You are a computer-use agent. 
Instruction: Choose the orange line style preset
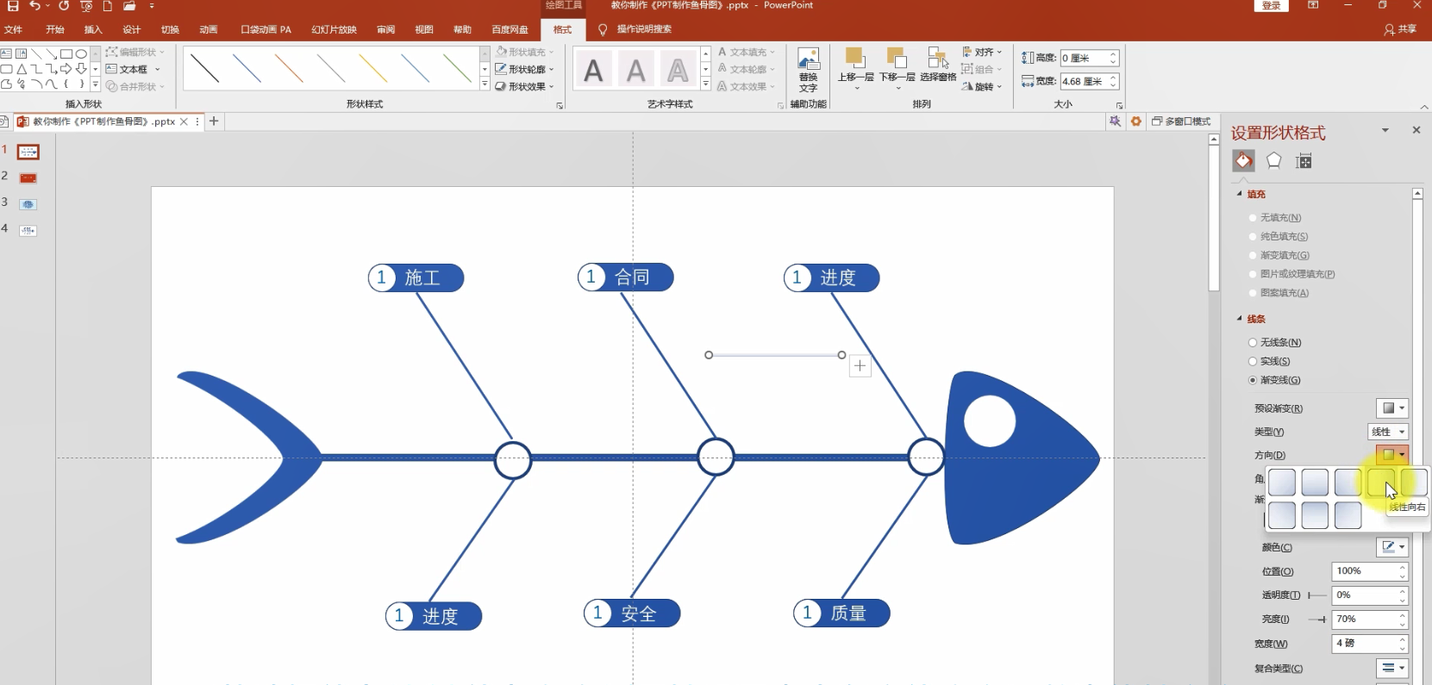pyautogui.click(x=289, y=68)
